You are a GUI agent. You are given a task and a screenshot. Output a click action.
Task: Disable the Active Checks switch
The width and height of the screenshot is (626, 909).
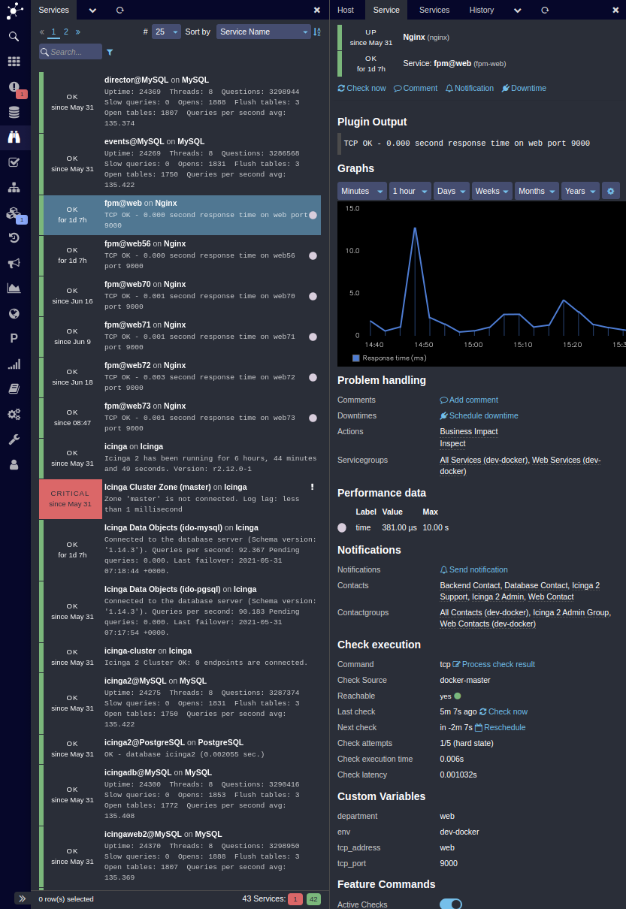coord(451,903)
